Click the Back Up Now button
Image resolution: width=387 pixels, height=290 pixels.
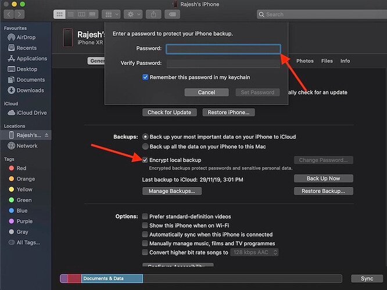tap(323, 179)
